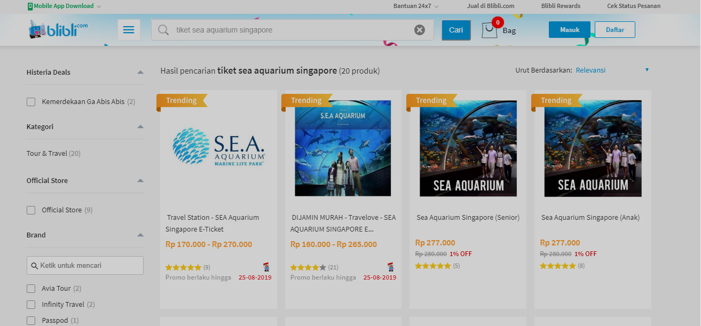
Task: Select Tour & Travel category filter
Action: pos(53,154)
